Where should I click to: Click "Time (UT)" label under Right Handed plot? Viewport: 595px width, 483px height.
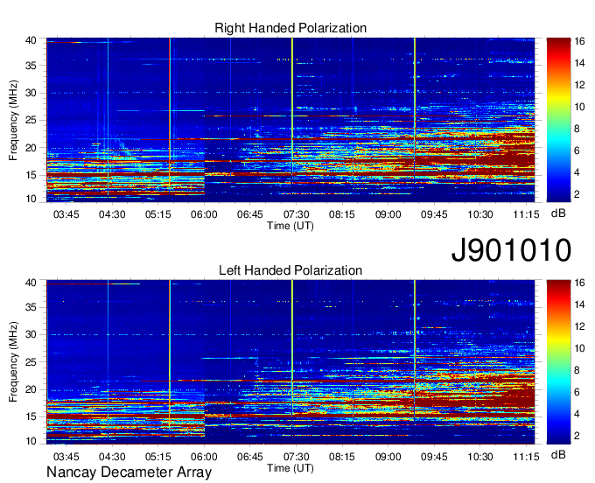[290, 226]
